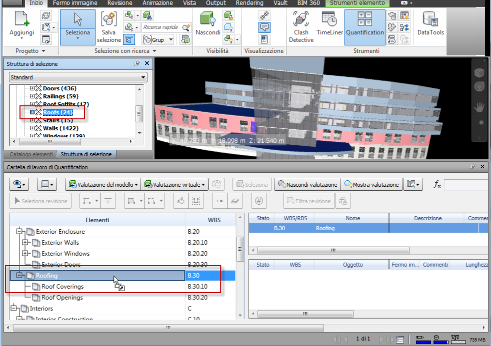Screen dimensions: 491x346
Task: Click the hashtag count icon in Quantification toolbar
Action: point(259,201)
